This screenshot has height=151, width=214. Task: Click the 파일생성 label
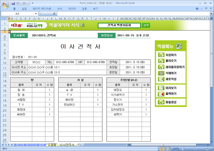coord(171,102)
